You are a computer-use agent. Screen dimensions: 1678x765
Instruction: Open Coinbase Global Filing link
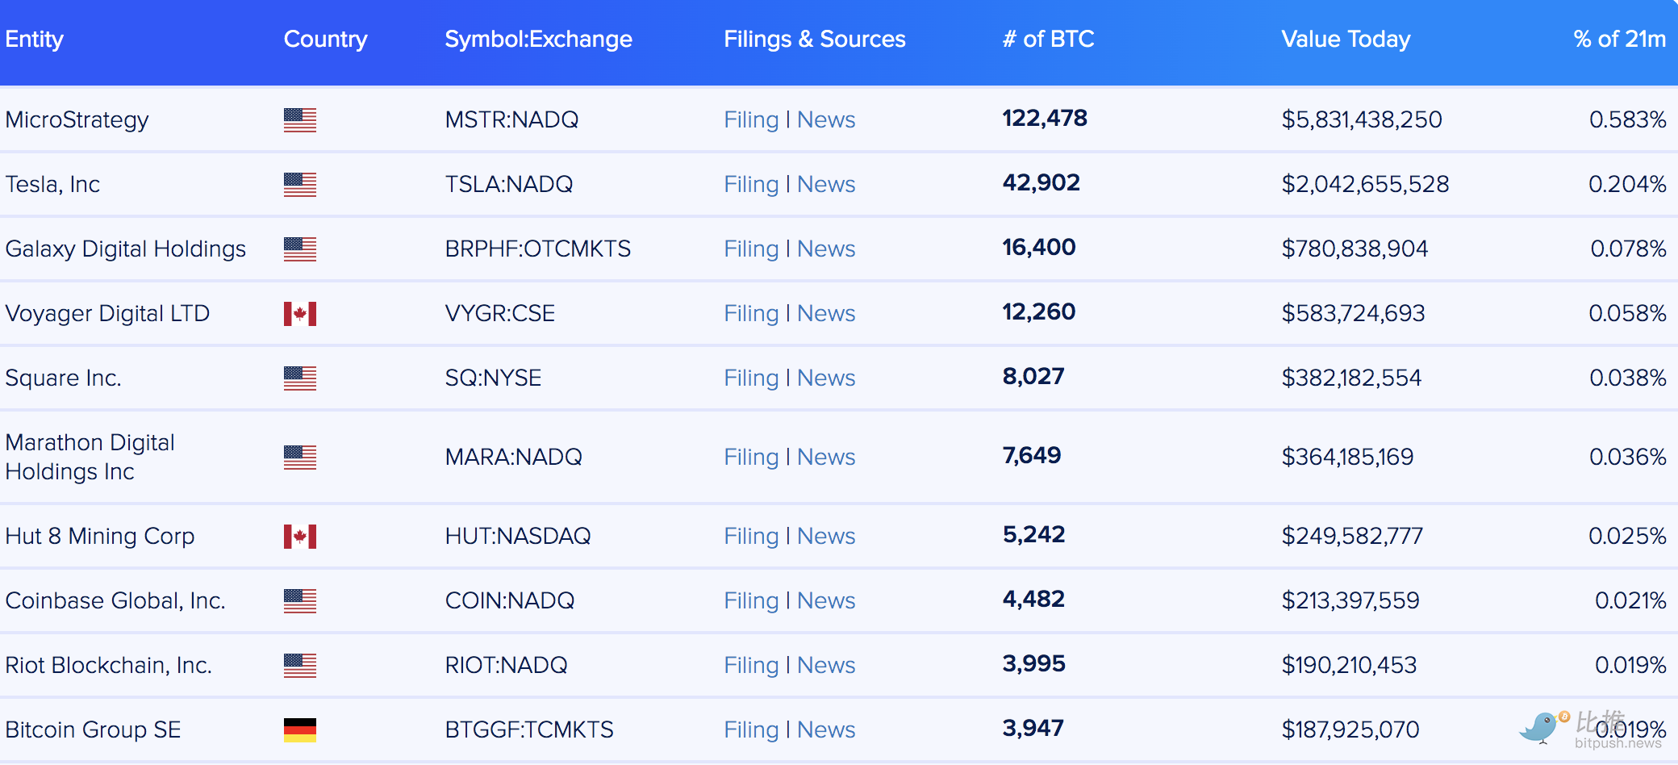(751, 600)
